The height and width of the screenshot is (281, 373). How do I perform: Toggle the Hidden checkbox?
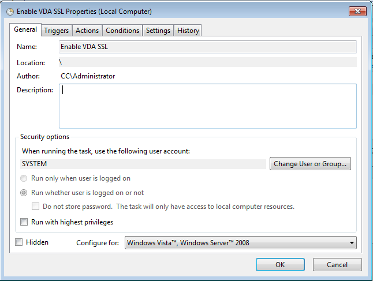(19, 242)
